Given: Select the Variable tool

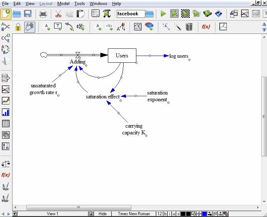Looking at the screenshot, I should [47, 27].
